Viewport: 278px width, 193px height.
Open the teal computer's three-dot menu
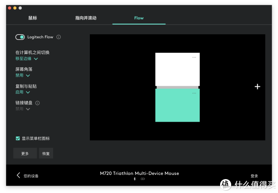tap(194, 93)
